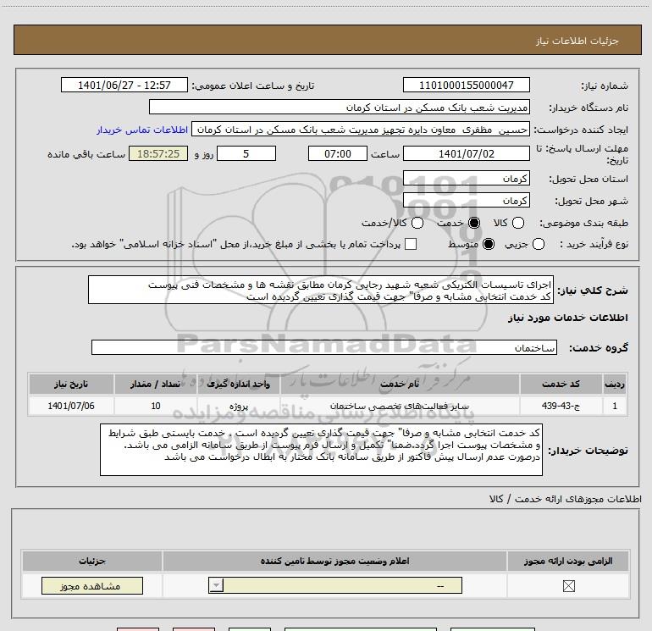The height and width of the screenshot is (631, 652).
Task: Click the جزئیات اطلاعات نیاز title
Action: tap(577, 41)
